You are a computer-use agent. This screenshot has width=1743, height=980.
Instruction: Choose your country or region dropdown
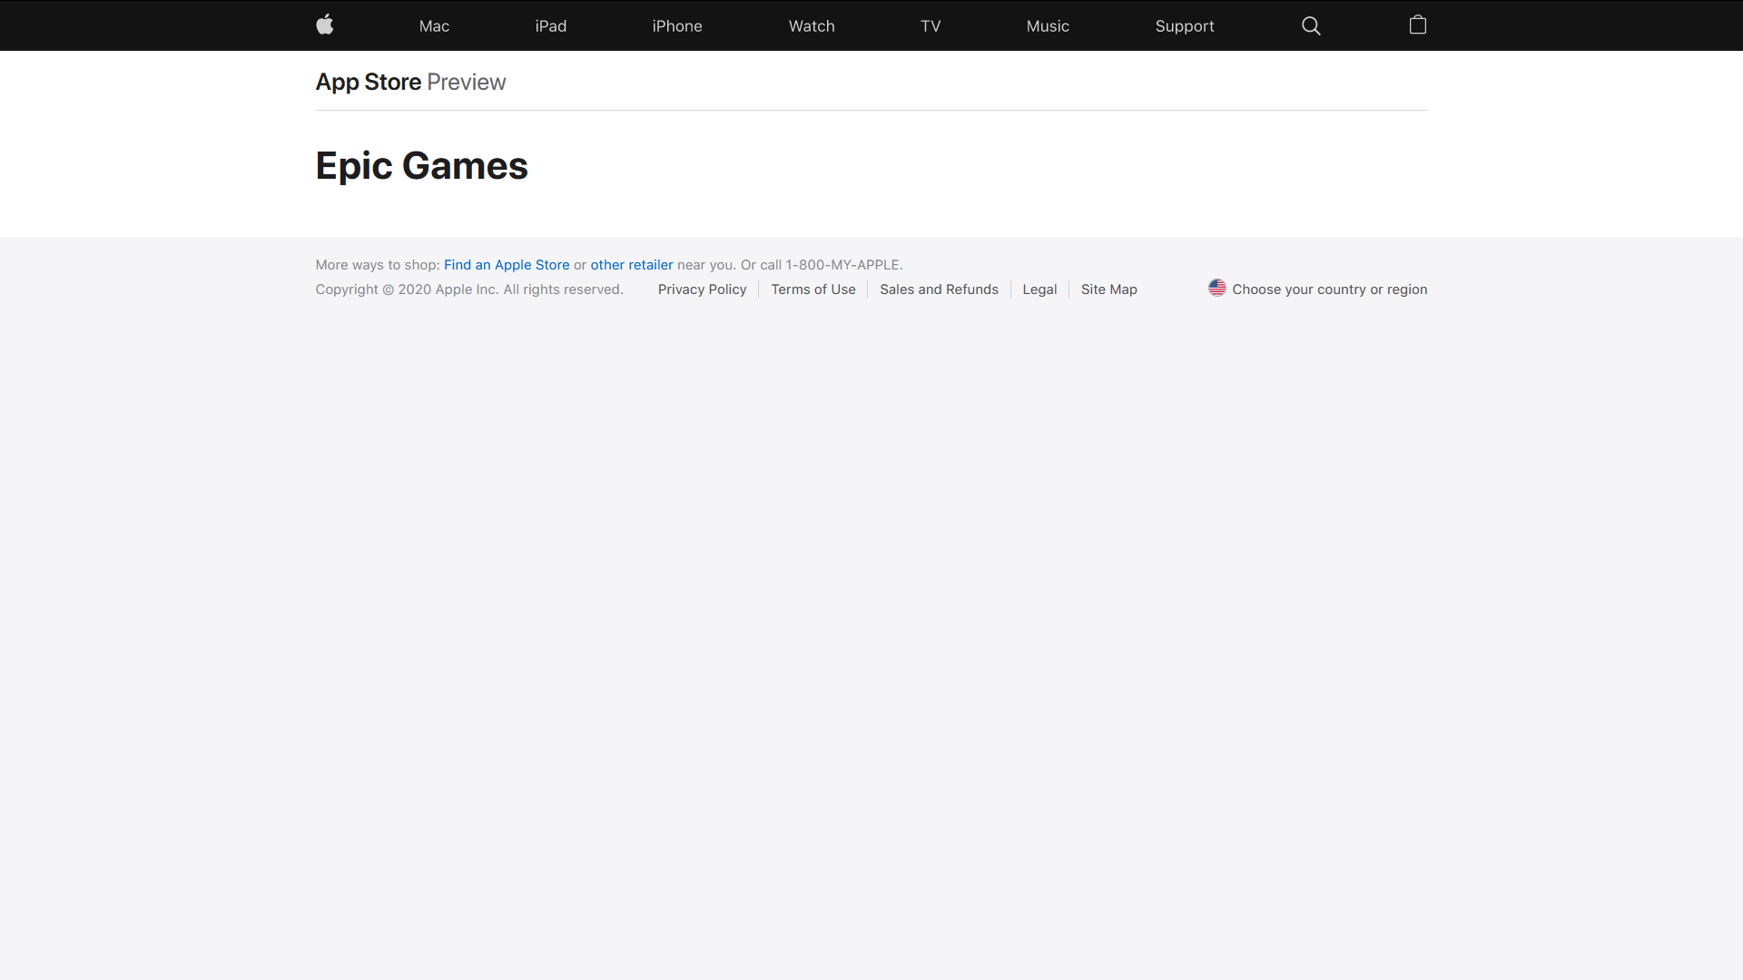(x=1317, y=289)
